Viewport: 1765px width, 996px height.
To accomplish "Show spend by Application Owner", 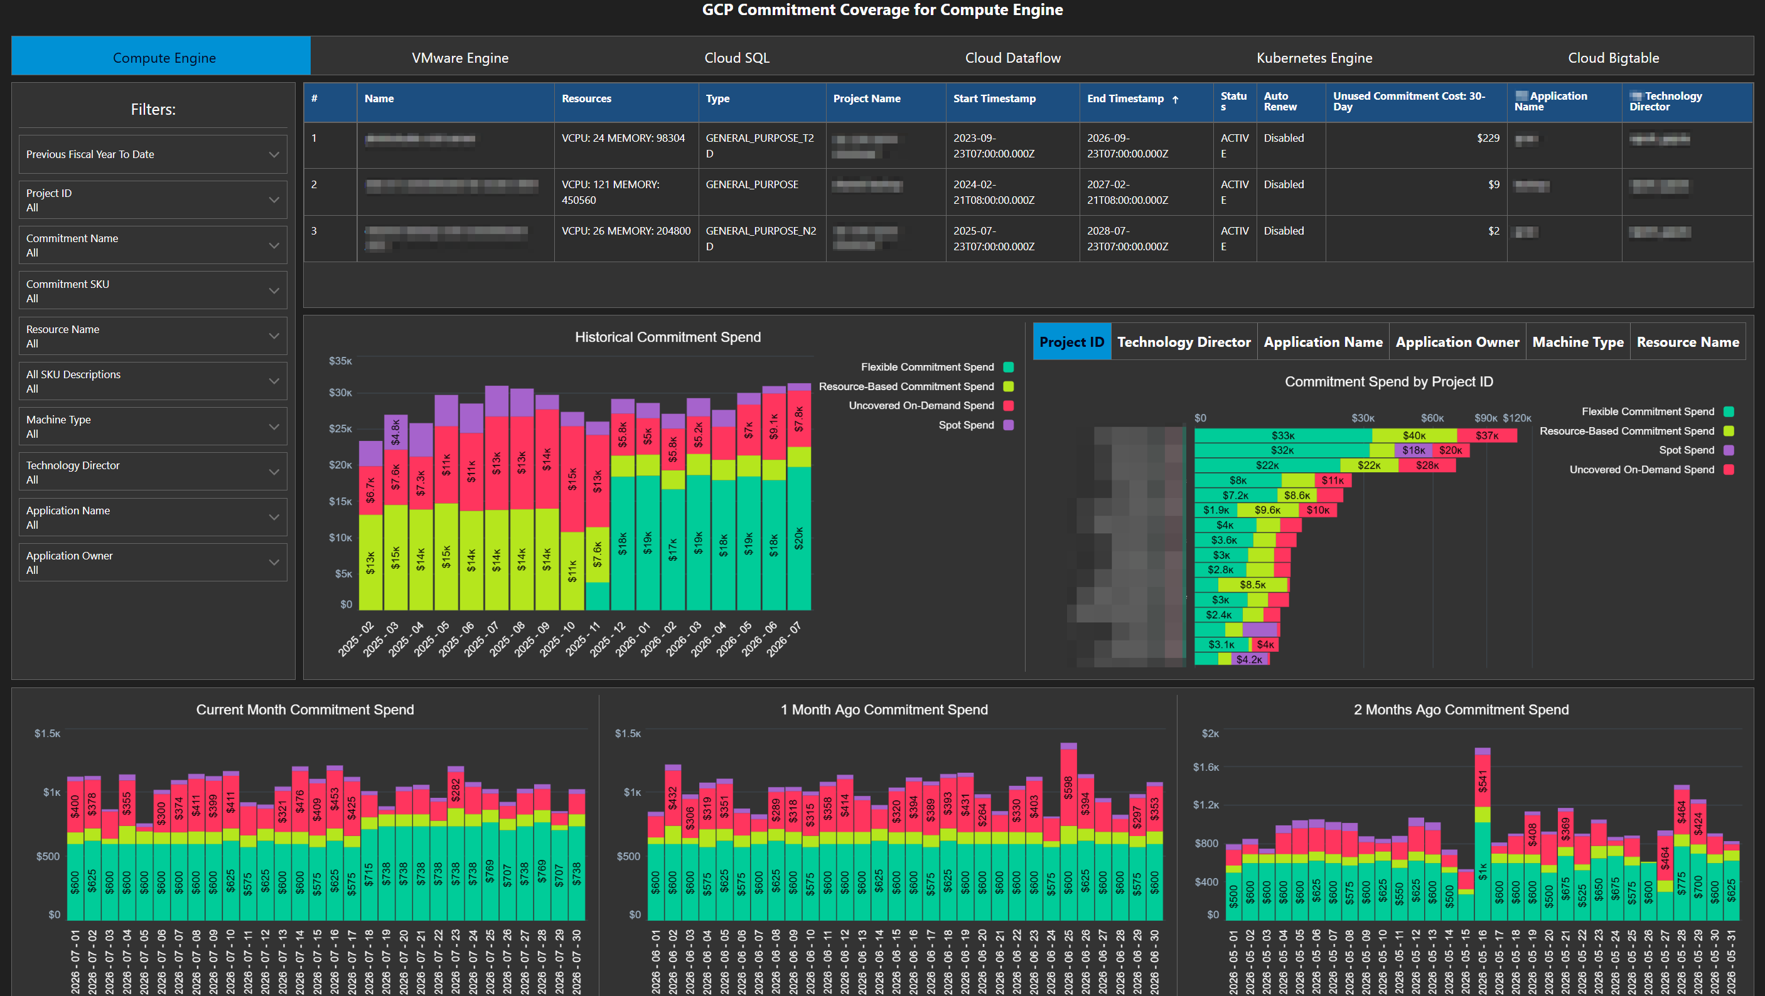I will pyautogui.click(x=1457, y=342).
